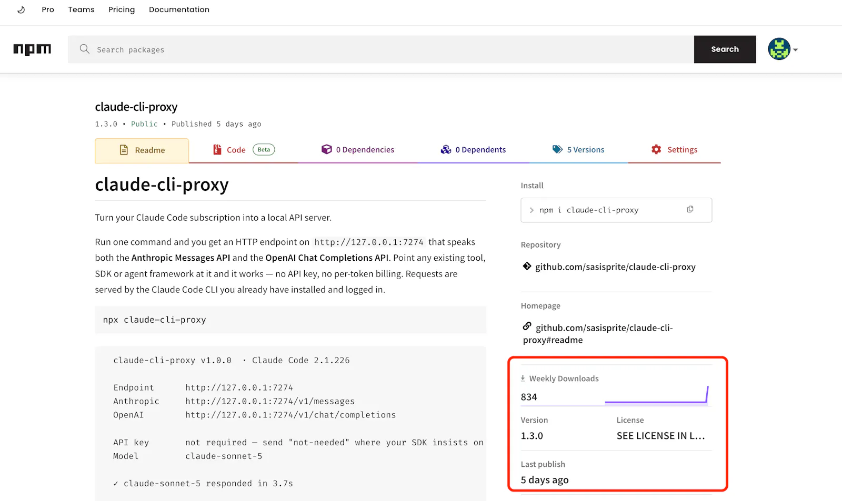Switch to the Code tab
The height and width of the screenshot is (501, 842).
click(244, 150)
